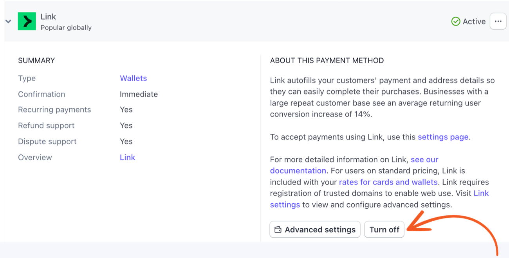The width and height of the screenshot is (509, 258).
Task: Open rates for cards and wallets link
Action: point(388,182)
